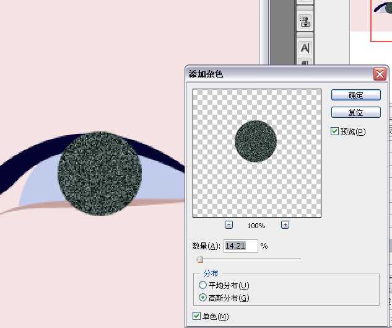Close the 添加杂色 dialog

380,74
